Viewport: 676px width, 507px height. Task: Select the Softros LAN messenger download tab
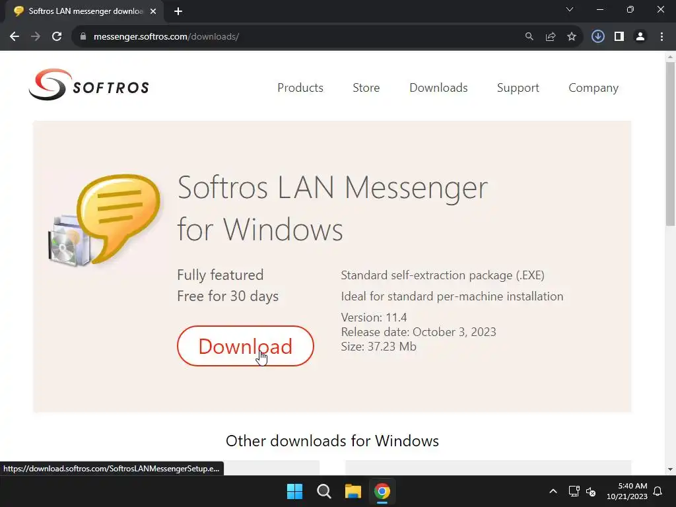point(84,11)
